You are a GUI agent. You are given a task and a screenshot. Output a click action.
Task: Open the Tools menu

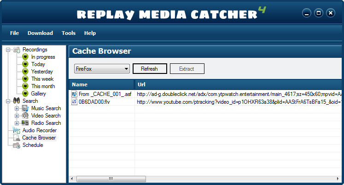[69, 33]
